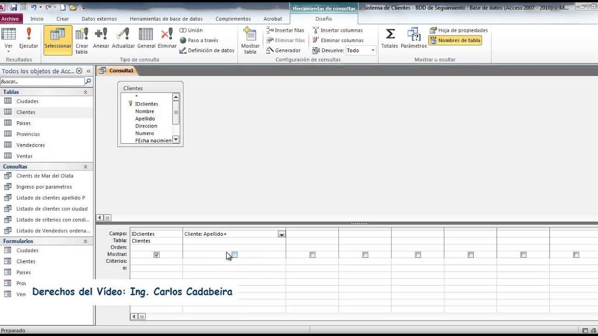Collapse the Consultas group
This screenshot has width=598, height=336.
tap(85, 167)
